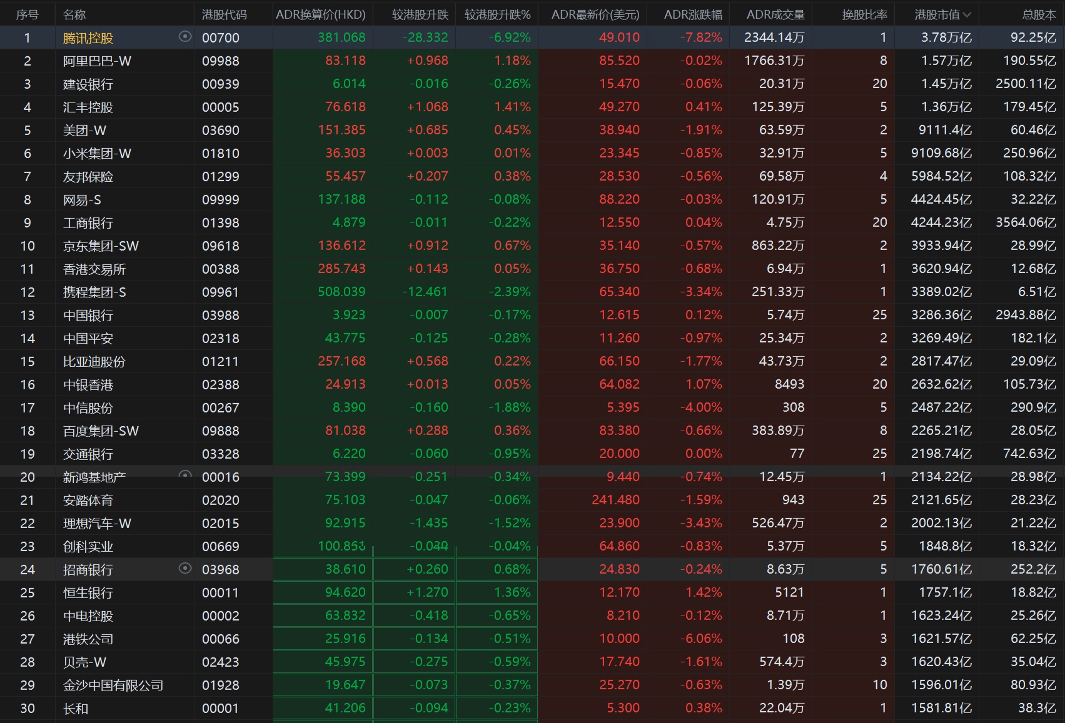Image resolution: width=1065 pixels, height=723 pixels.
Task: Click 比亚迪股份 in the name column
Action: coord(94,362)
